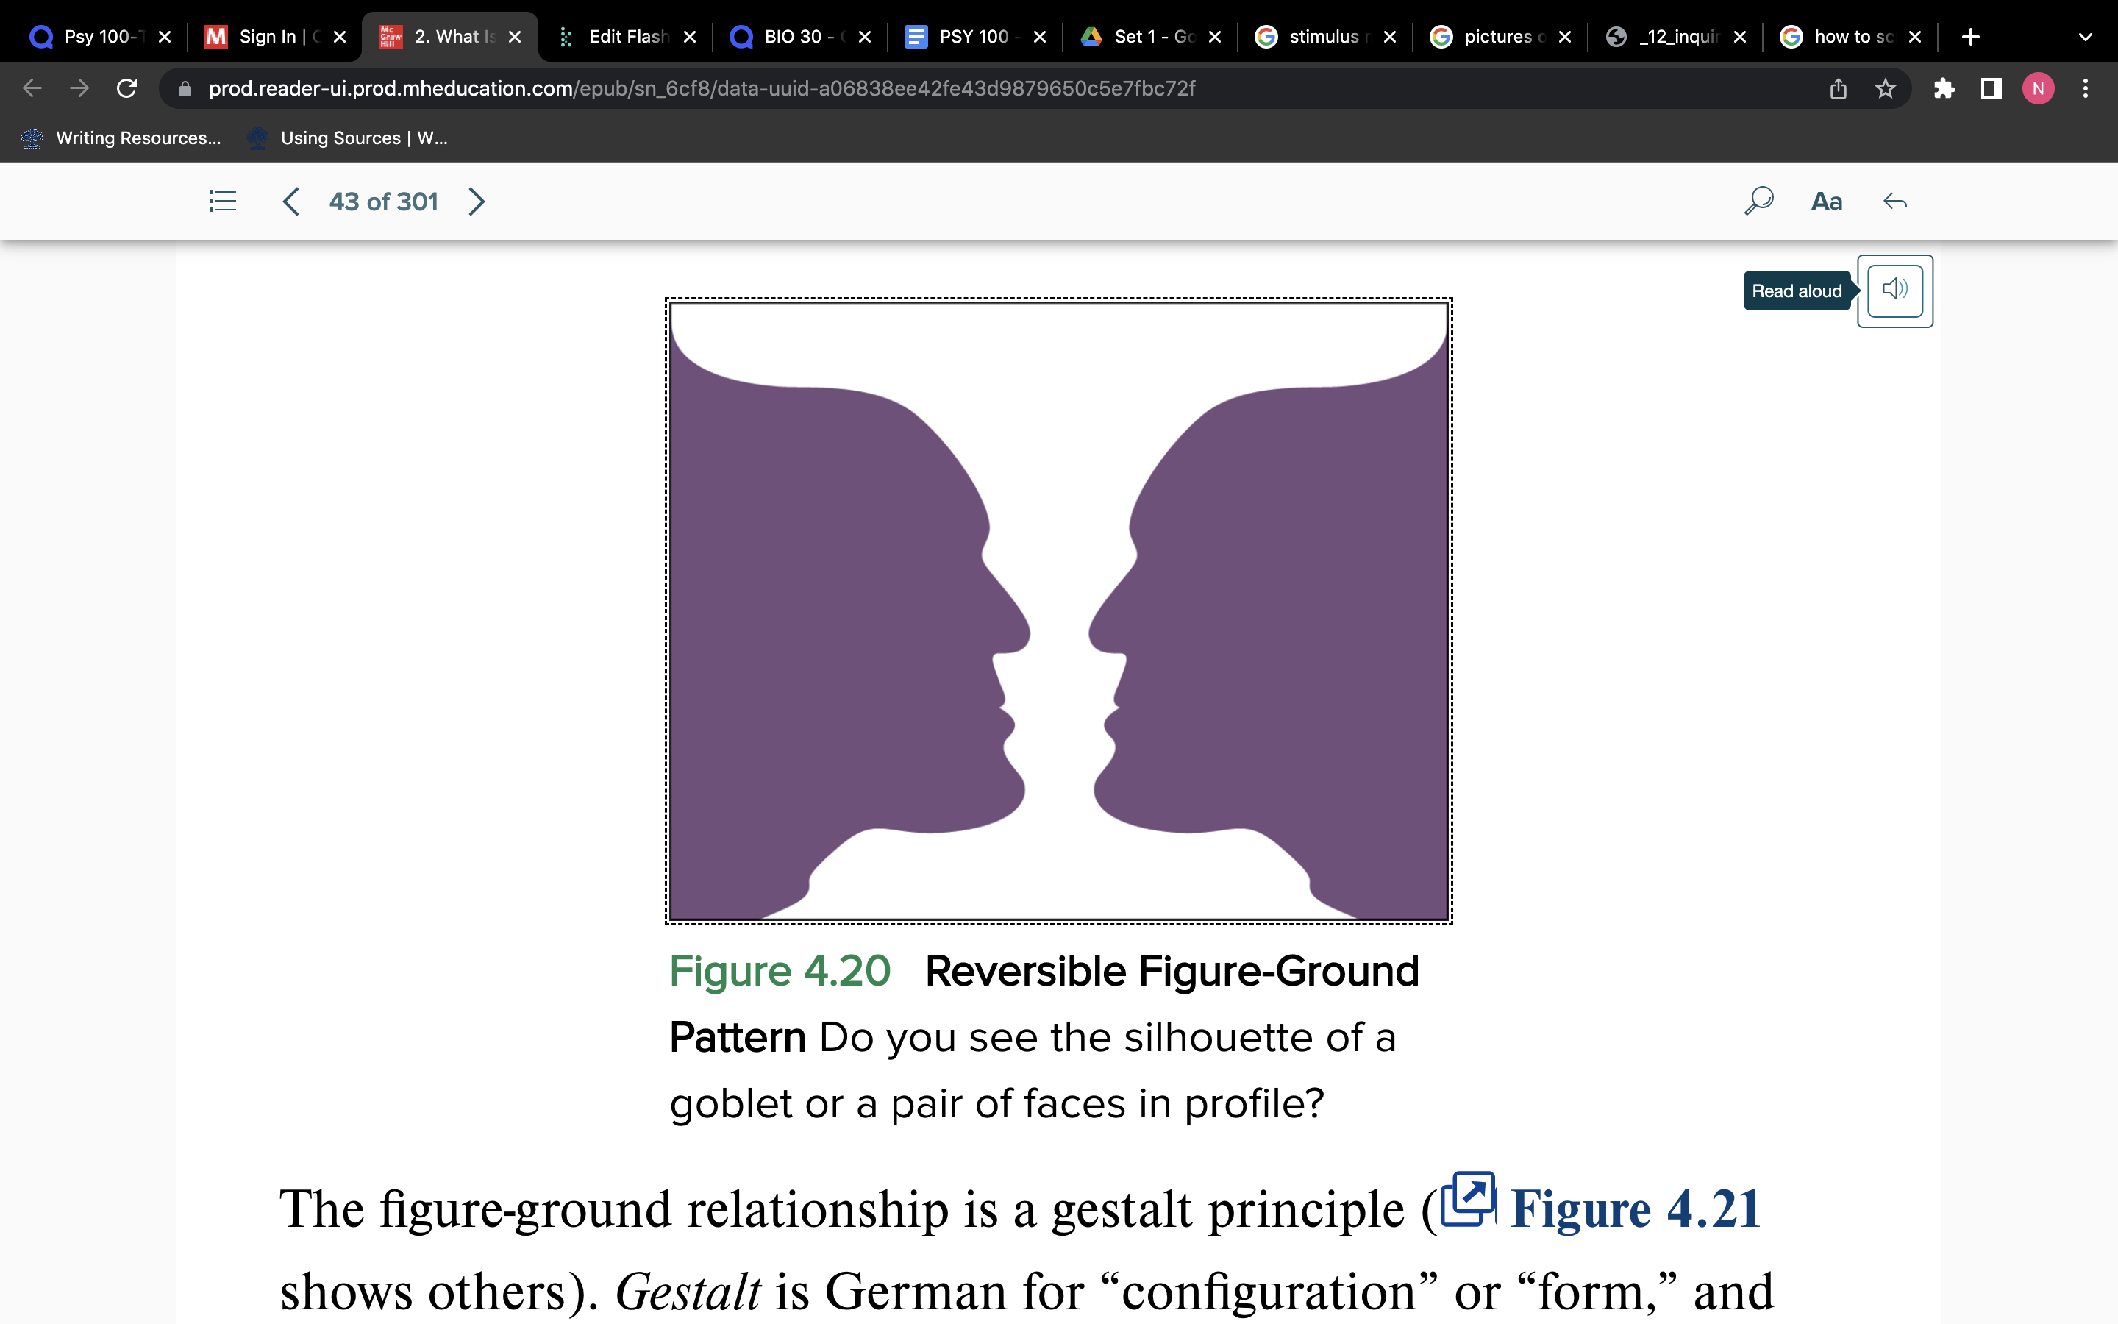Open Using Sources bookmark

pyautogui.click(x=347, y=138)
